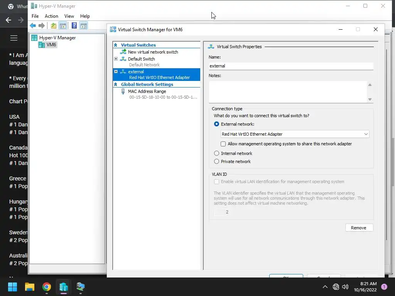Viewport: 395px width, 296px height.
Task: Click the Name field containing external
Action: [291, 66]
